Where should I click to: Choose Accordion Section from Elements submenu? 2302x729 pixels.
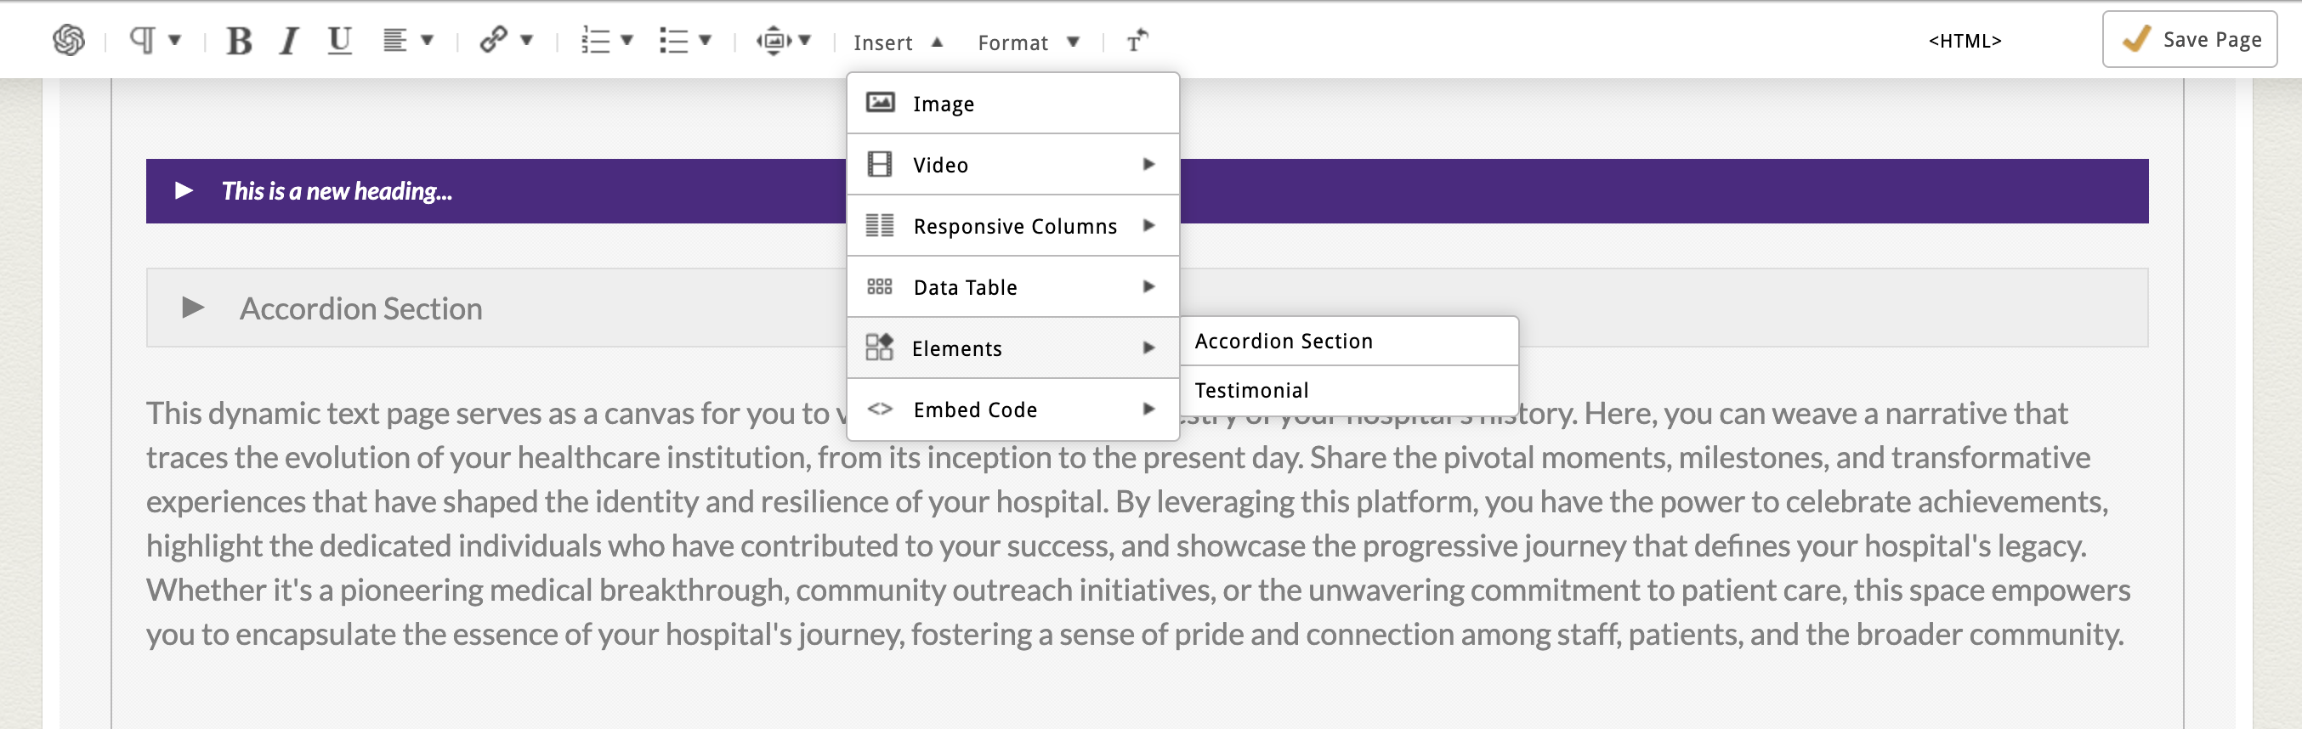pyautogui.click(x=1283, y=342)
